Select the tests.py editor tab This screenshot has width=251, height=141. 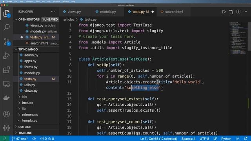(x=138, y=12)
